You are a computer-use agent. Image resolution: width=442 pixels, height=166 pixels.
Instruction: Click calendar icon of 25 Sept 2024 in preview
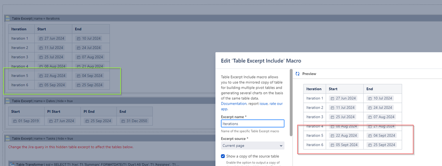370,145
